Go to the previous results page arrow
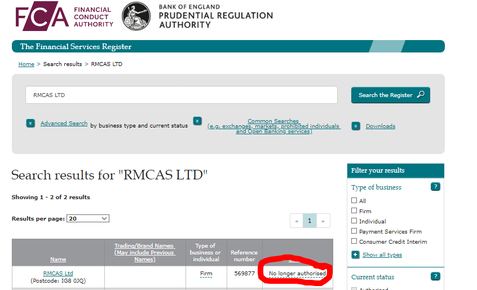477x290 pixels. pyautogui.click(x=297, y=221)
